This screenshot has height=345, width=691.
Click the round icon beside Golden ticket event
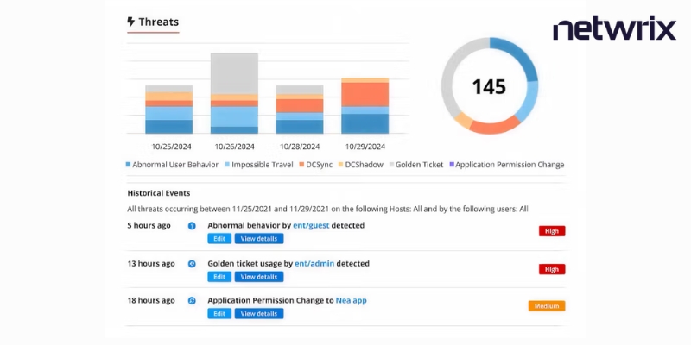[x=192, y=264]
